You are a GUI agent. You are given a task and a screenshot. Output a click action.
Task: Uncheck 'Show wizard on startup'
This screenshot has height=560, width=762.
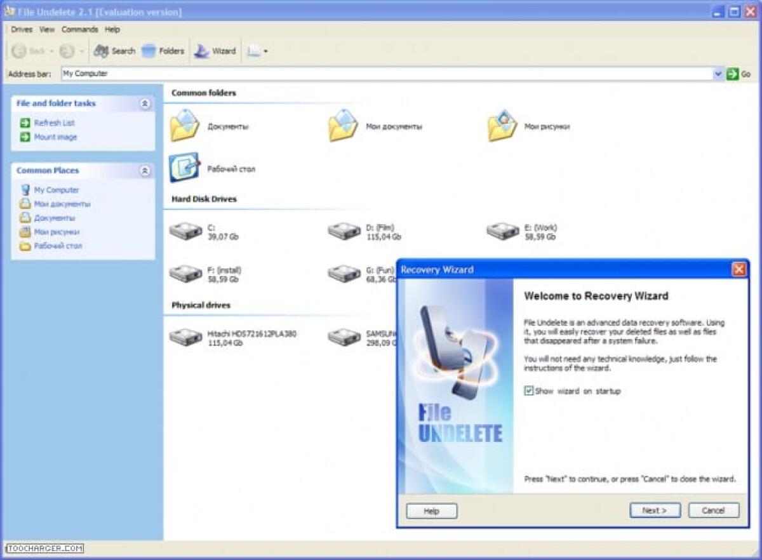(x=528, y=392)
